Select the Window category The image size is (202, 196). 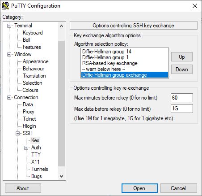[x=23, y=54]
